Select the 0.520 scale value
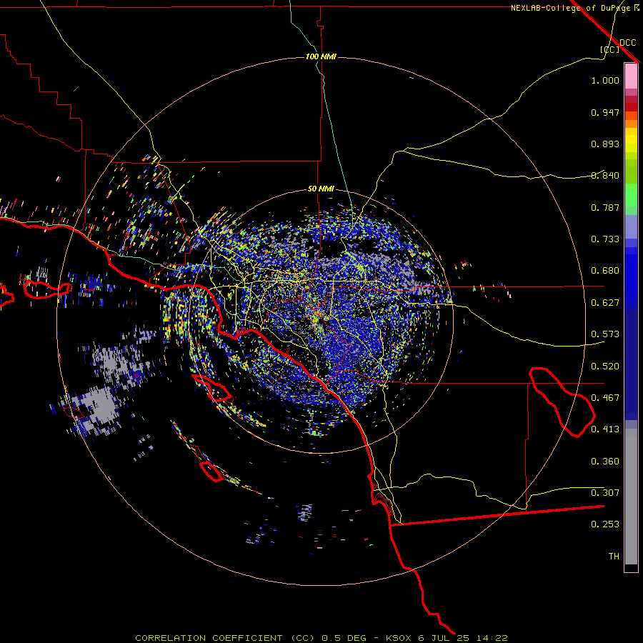This screenshot has height=643, width=643. pyautogui.click(x=605, y=367)
